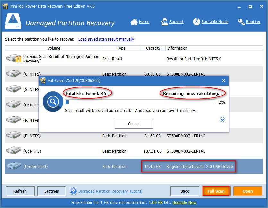
Task: Cancel the running full scan
Action: point(134,124)
